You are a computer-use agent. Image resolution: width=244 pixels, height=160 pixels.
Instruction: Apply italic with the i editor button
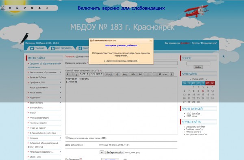point(72,74)
